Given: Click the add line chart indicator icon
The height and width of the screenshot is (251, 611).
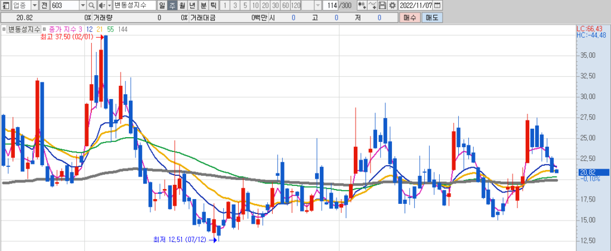Looking at the screenshot, I should [372, 5].
